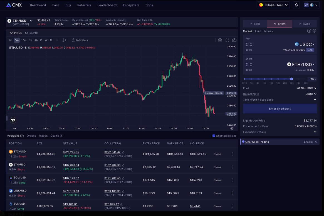Switch to the Limit order tab
The height and width of the screenshot is (216, 324).
[x=258, y=31]
